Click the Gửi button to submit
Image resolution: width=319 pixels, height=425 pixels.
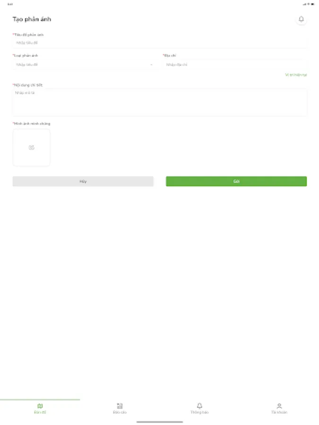point(236,181)
